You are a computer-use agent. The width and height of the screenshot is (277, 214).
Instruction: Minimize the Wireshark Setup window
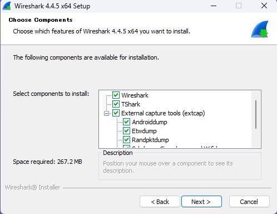[214, 6]
